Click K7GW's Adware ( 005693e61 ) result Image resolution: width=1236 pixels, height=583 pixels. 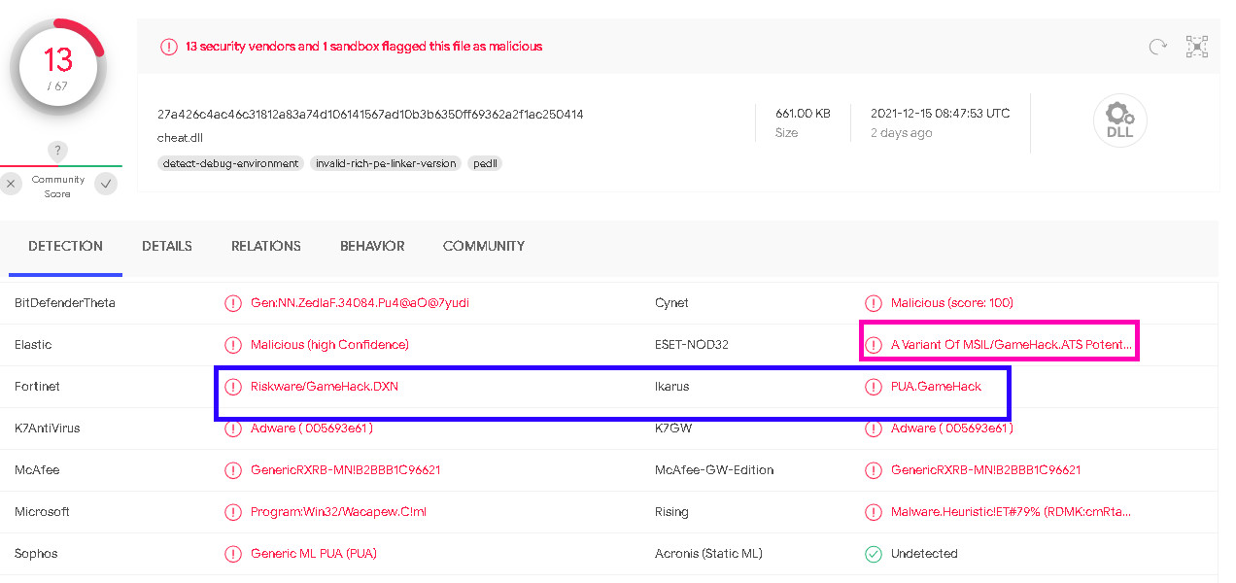(x=952, y=429)
